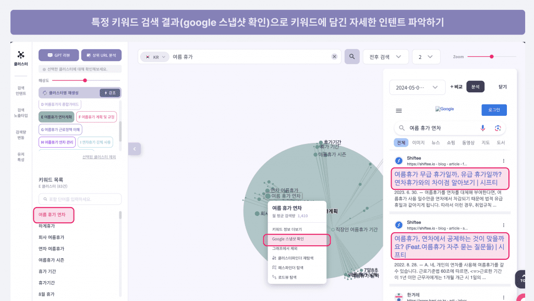Viewport: 534px width, 301px height.
Task: Toggle cluster tag D 여름휴가지 종합가이드
Action: [x=60, y=104]
